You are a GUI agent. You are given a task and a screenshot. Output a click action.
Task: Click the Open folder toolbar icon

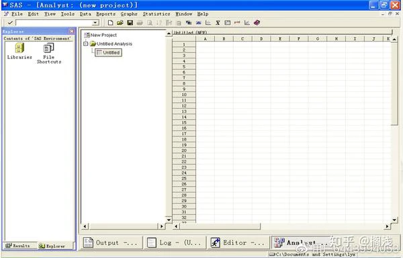120,23
